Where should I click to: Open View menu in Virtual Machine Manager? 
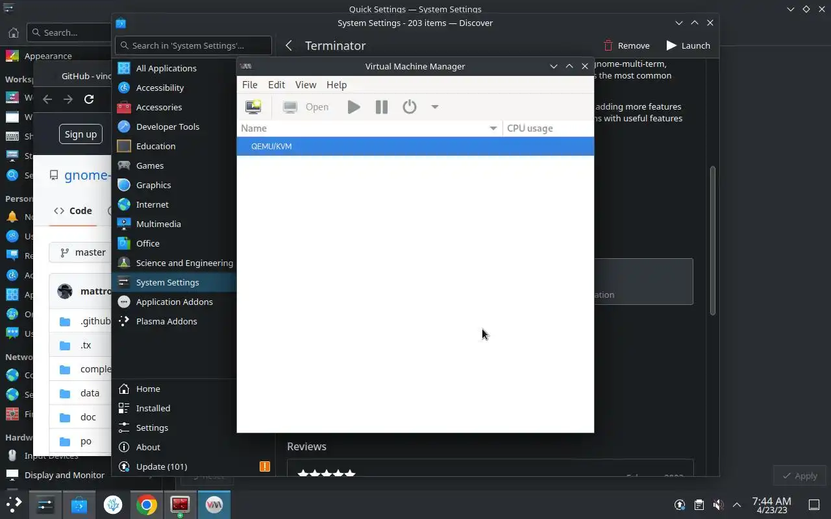[x=306, y=85]
